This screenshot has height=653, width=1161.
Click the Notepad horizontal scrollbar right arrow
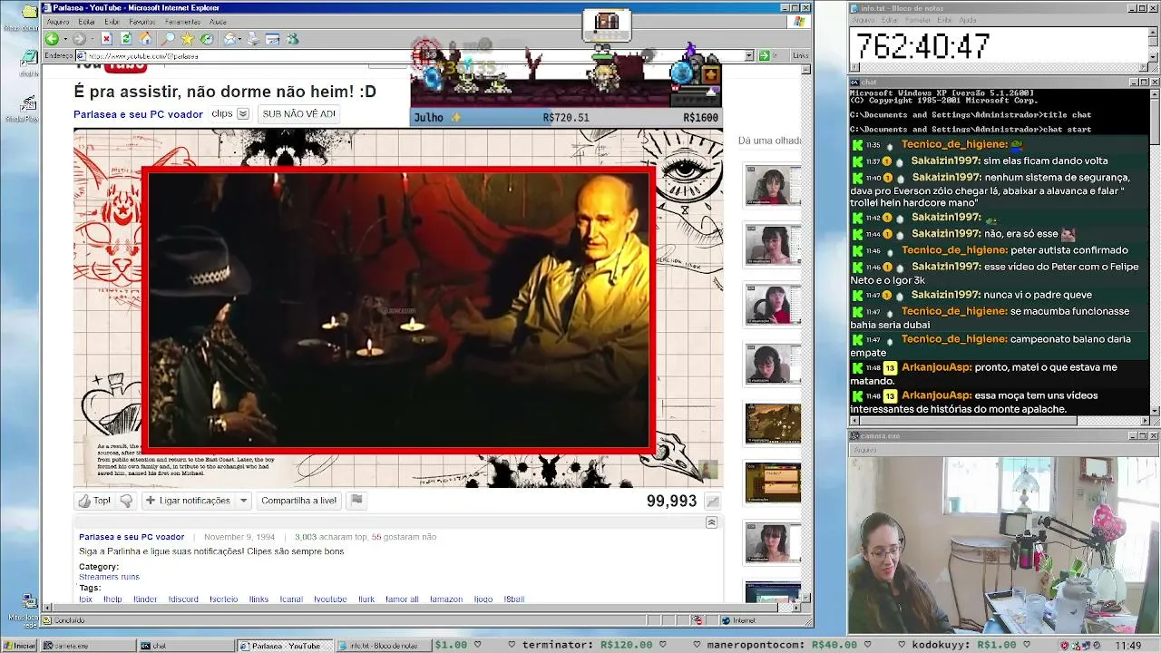point(1143,69)
